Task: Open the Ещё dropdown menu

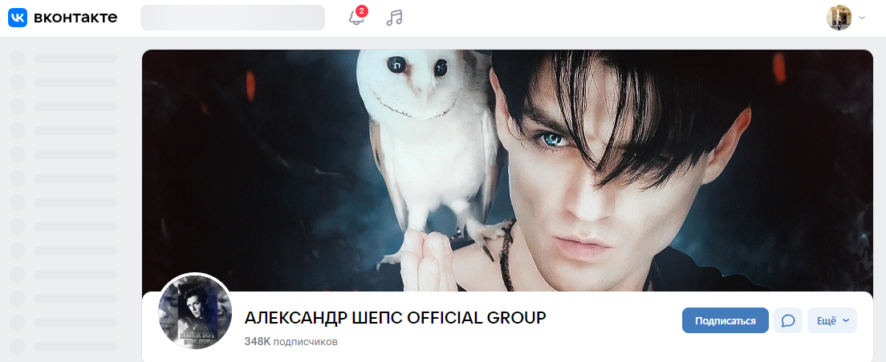Action: point(831,321)
